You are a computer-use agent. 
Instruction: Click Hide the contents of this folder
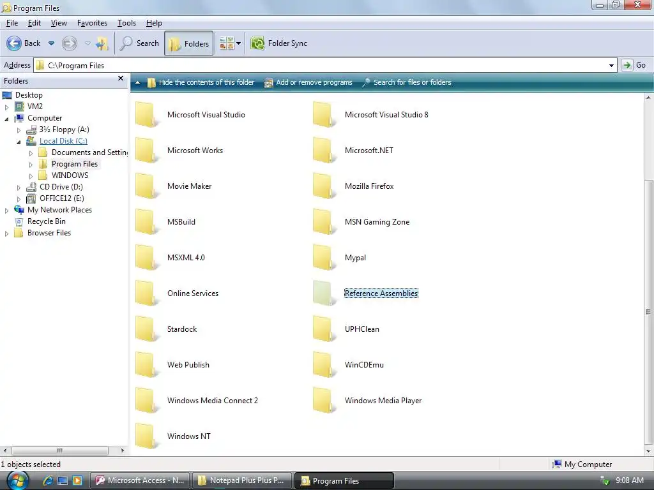[201, 82]
